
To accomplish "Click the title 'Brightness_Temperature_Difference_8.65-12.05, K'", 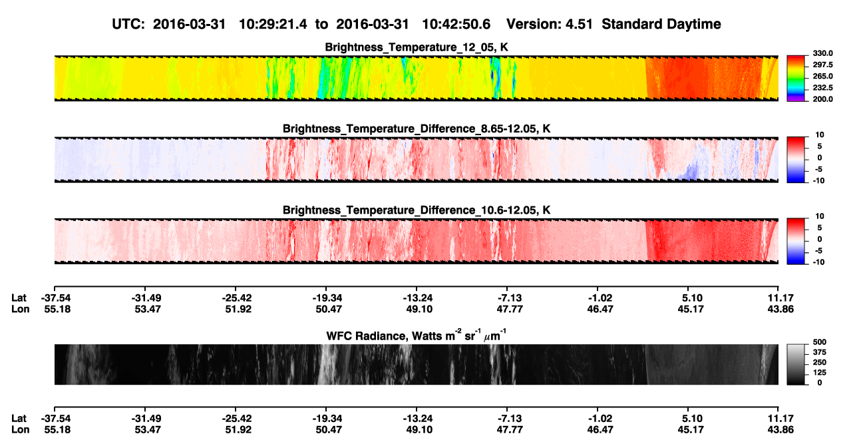I will [417, 128].
